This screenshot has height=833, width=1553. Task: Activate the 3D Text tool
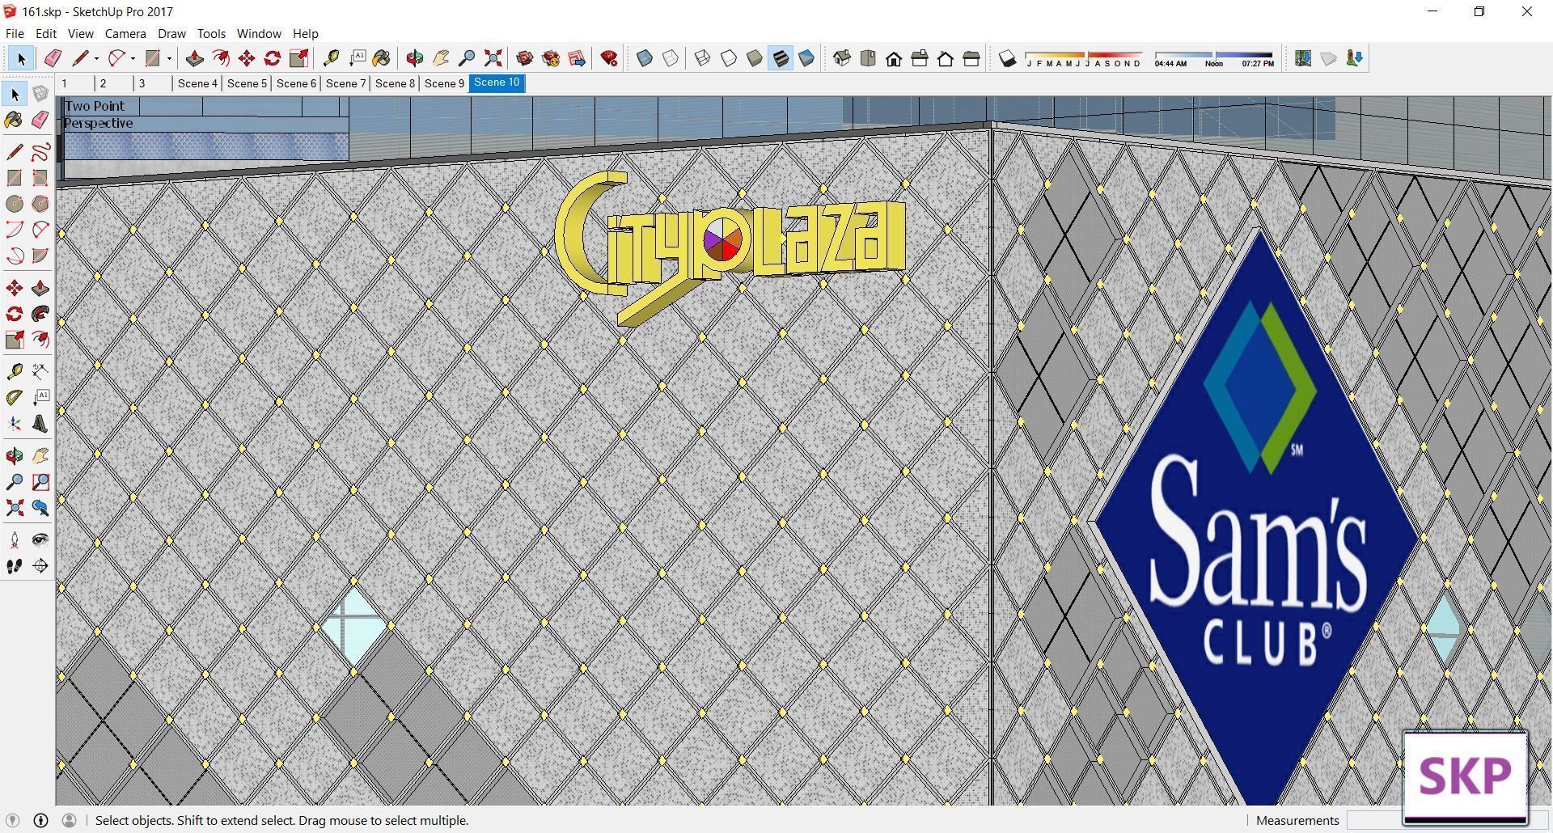click(x=40, y=423)
